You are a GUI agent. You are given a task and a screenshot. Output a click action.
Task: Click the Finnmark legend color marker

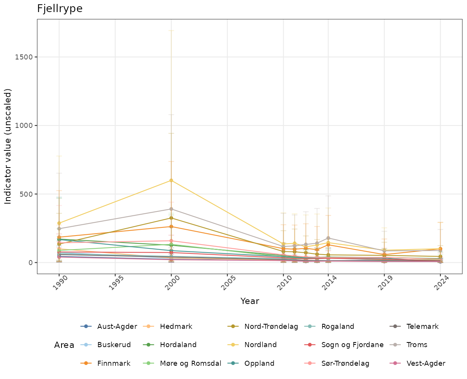[86, 363]
